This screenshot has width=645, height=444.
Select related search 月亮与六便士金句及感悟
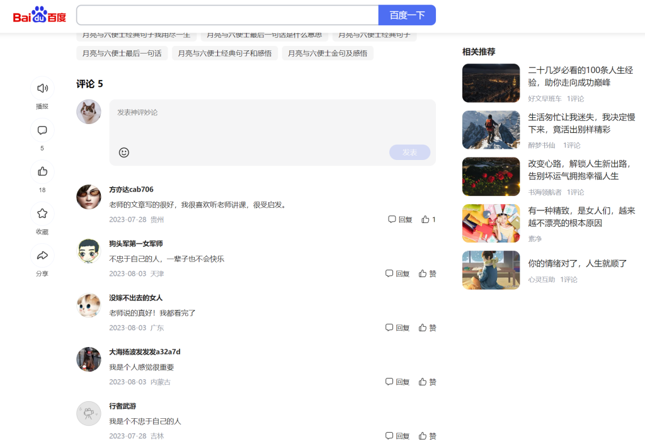[328, 54]
